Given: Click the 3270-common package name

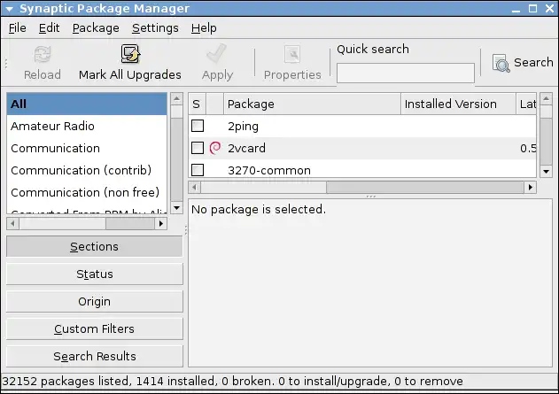Looking at the screenshot, I should [269, 170].
